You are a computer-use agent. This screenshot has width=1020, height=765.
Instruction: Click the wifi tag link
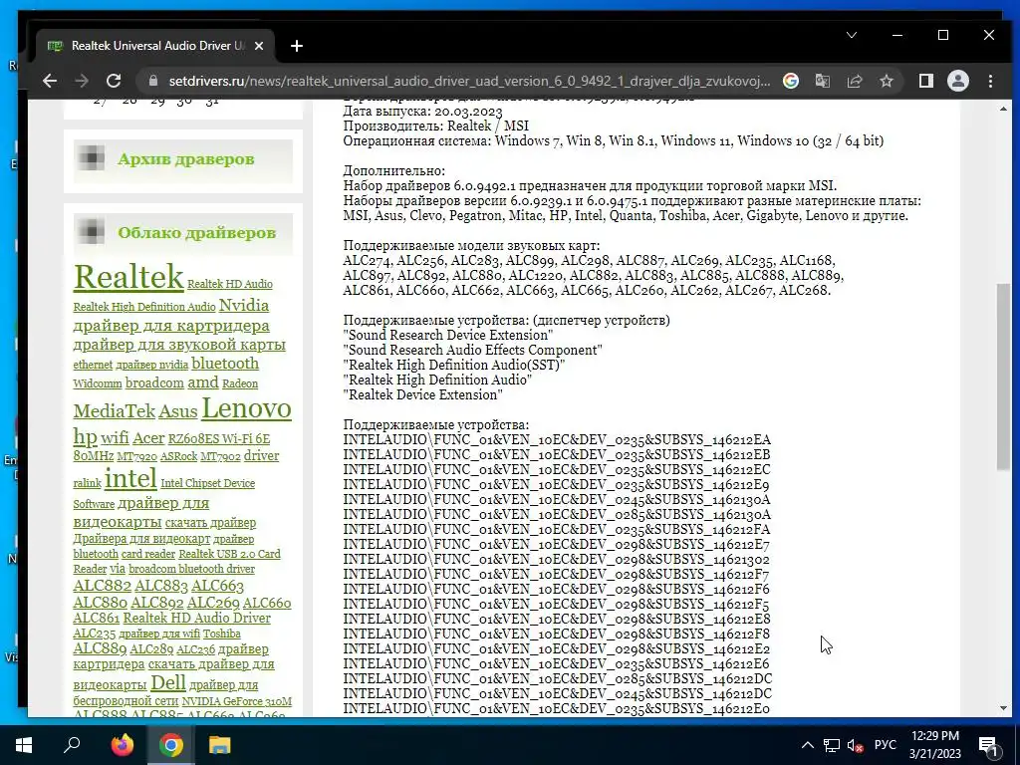click(x=115, y=438)
